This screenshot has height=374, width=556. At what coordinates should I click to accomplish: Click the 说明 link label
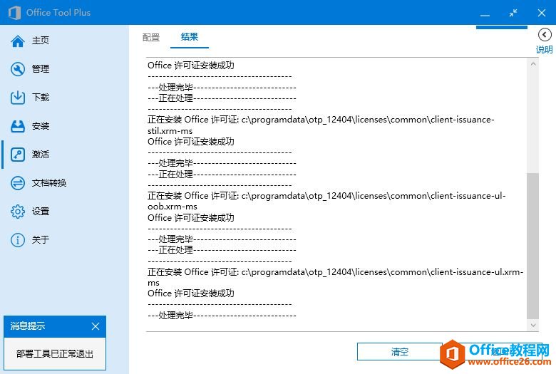545,50
